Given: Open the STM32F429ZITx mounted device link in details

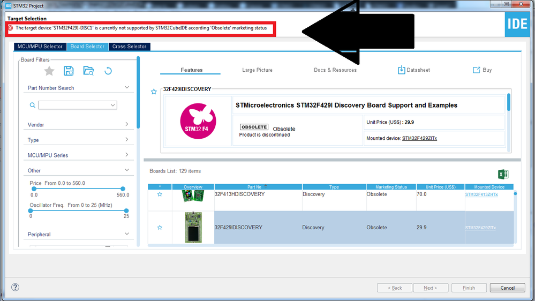Looking at the screenshot, I should click(x=419, y=138).
